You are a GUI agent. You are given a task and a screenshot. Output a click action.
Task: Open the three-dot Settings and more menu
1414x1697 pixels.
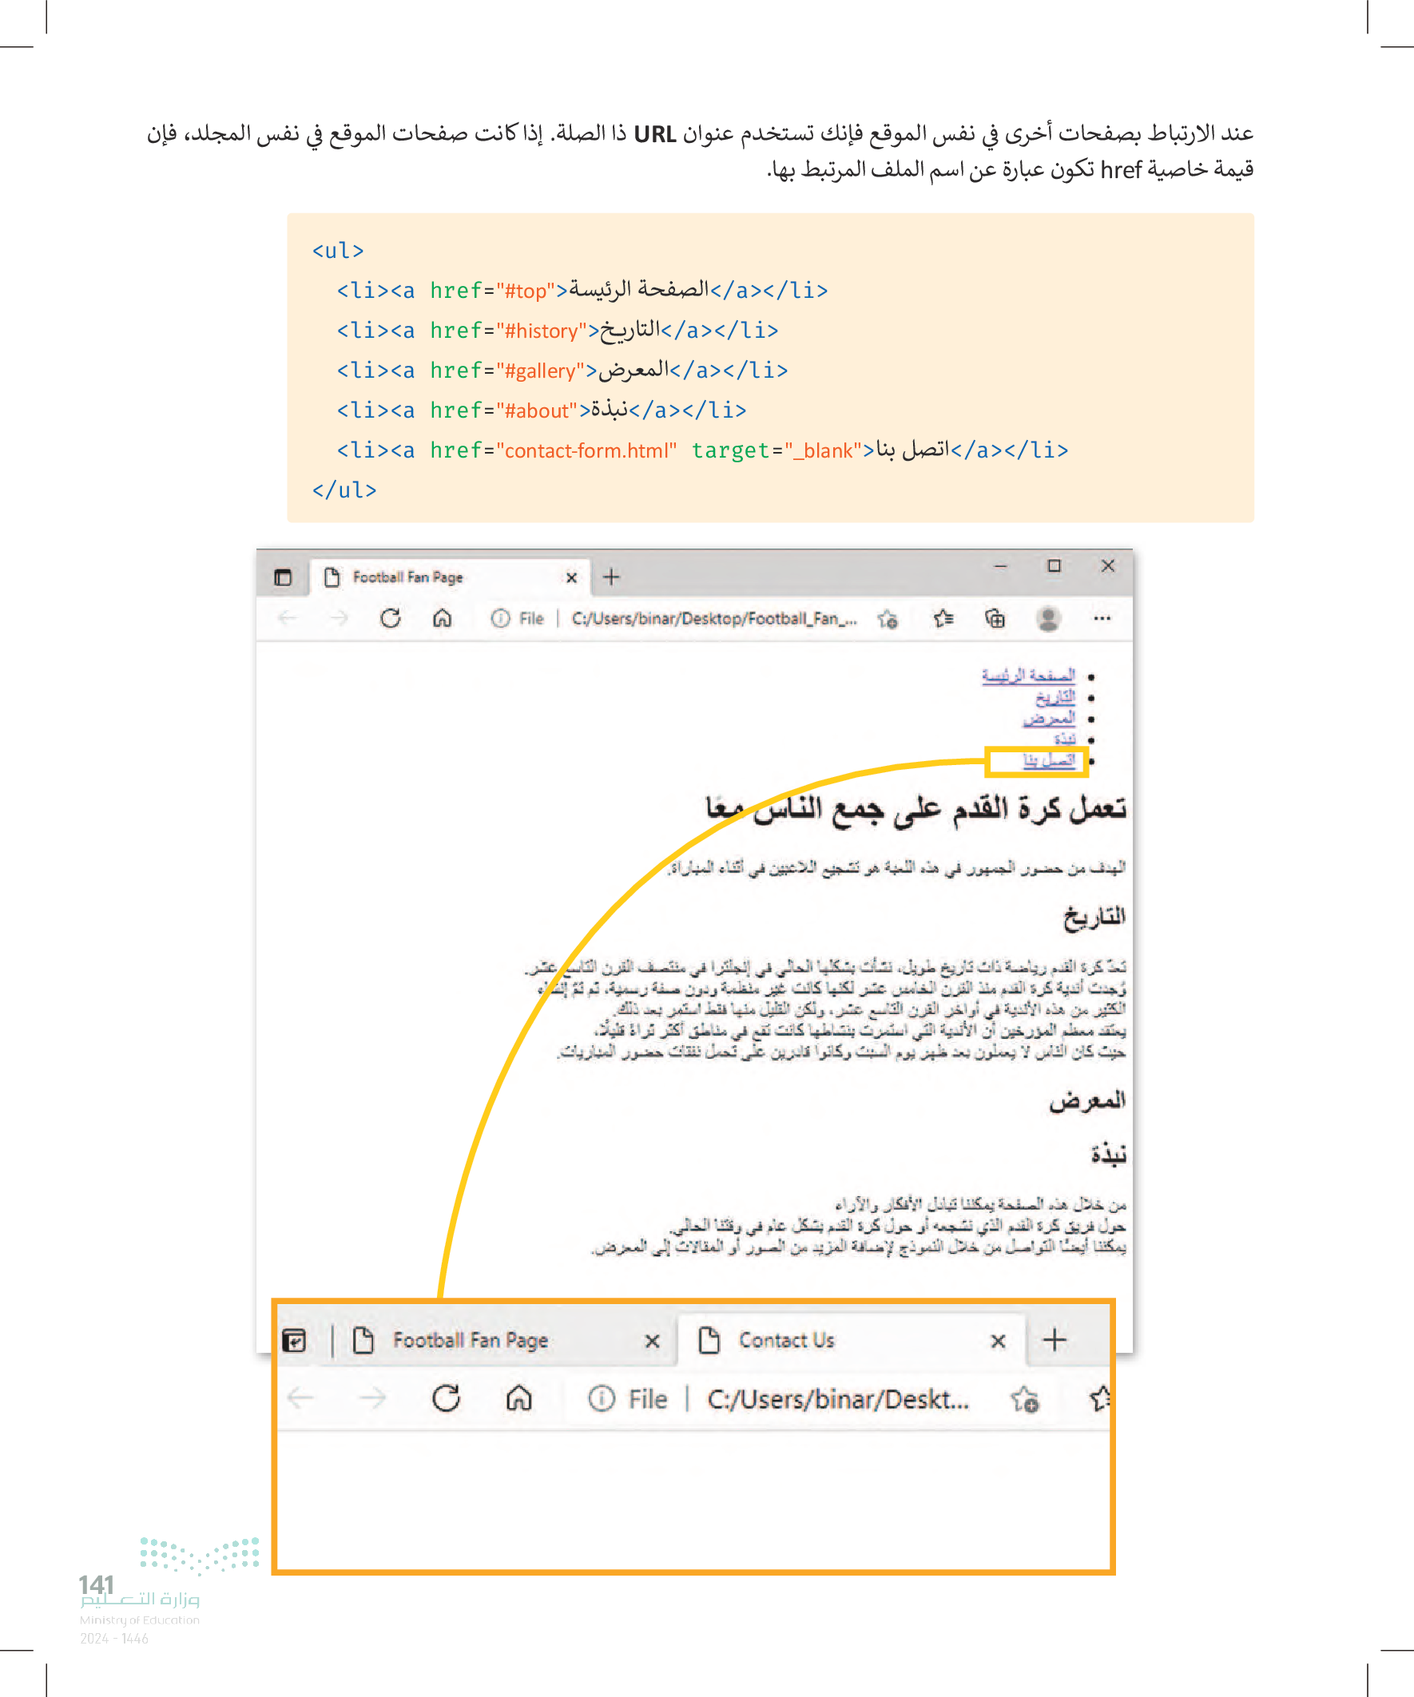tap(1102, 618)
